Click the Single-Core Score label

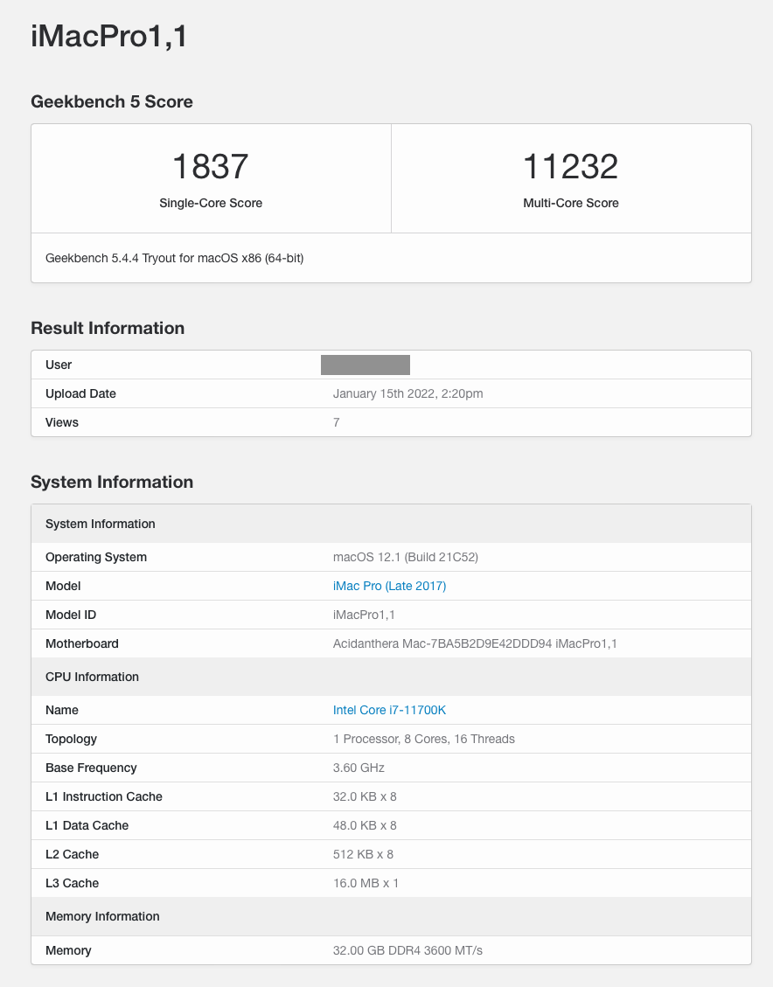[x=210, y=204]
